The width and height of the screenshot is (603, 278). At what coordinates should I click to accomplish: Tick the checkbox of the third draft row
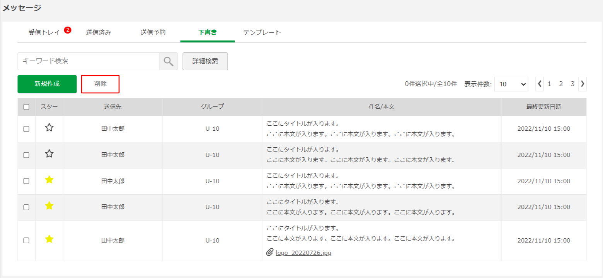click(26, 181)
